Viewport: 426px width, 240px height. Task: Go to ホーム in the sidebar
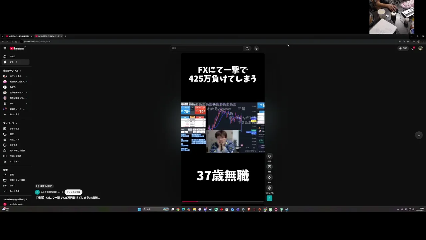pyautogui.click(x=15, y=56)
